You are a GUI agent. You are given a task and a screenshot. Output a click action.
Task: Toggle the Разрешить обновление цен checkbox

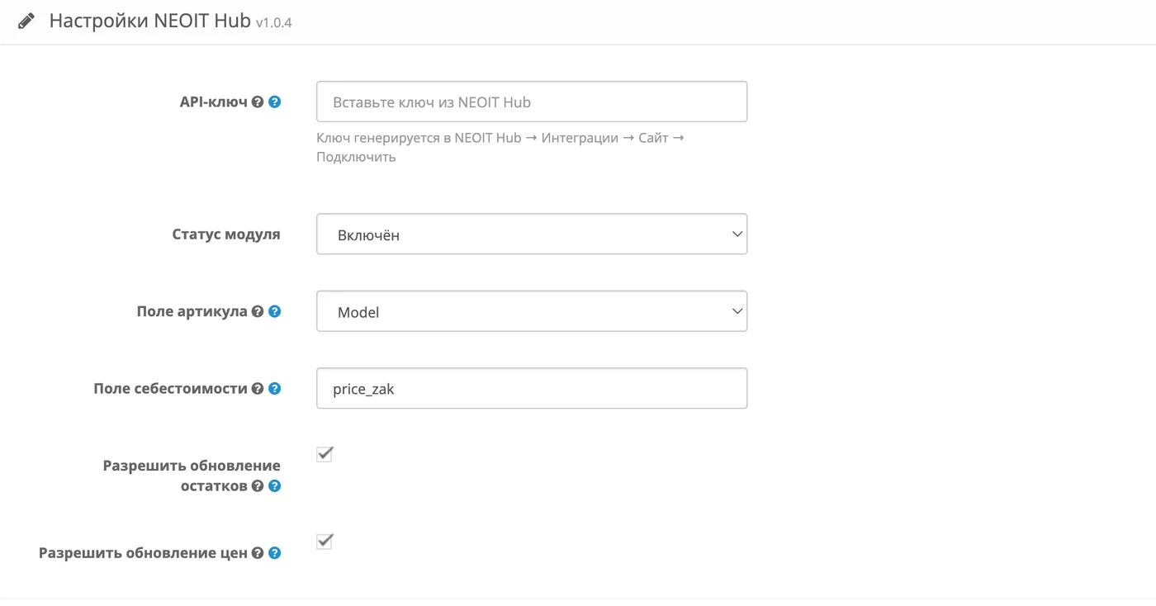[x=325, y=542]
